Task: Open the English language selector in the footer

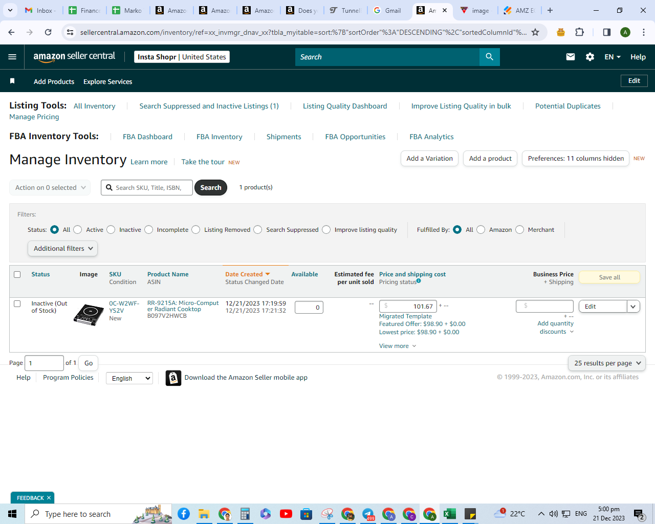Action: tap(129, 378)
